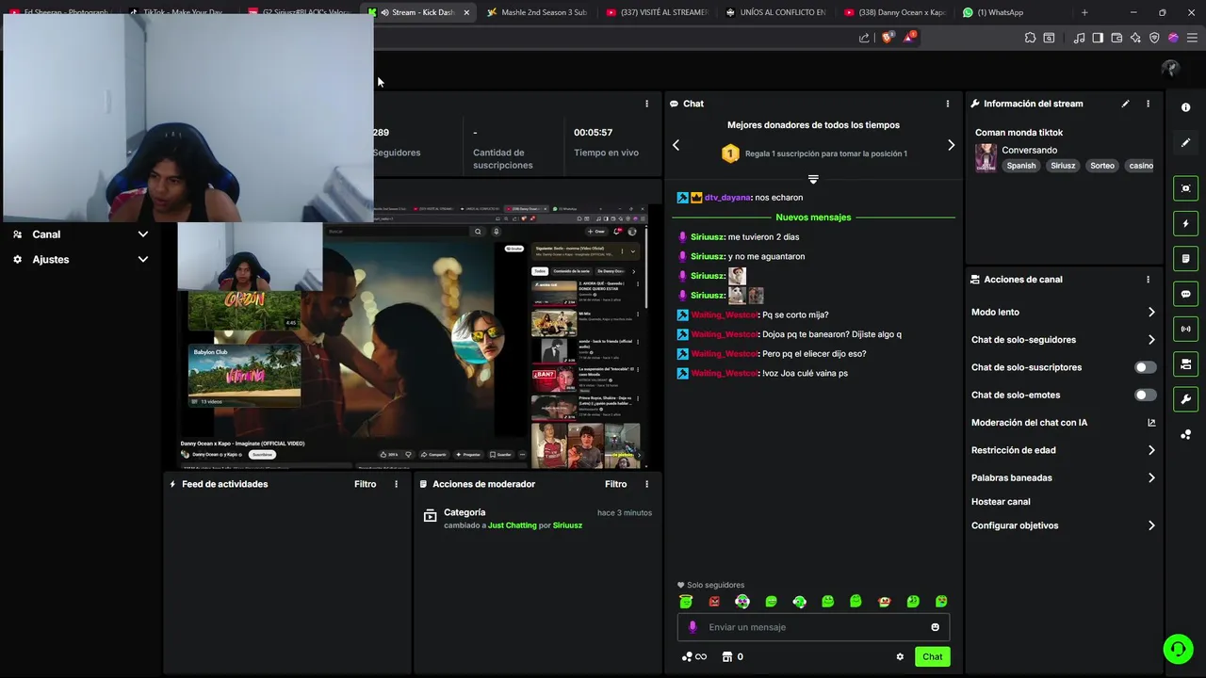Open the browser hamburger menu
This screenshot has width=1206, height=678.
point(1192,38)
